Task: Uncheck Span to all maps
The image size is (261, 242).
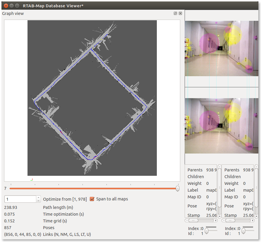Action: pos(92,199)
